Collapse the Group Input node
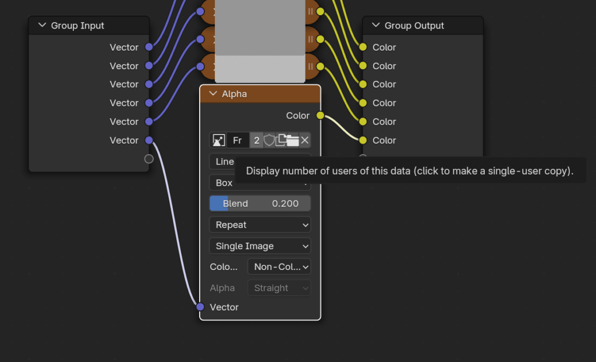 42,26
